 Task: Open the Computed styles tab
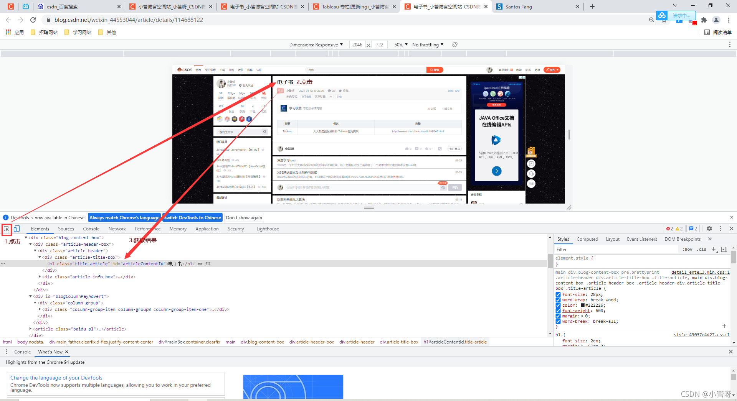[587, 239]
